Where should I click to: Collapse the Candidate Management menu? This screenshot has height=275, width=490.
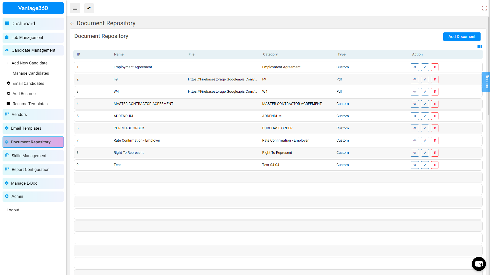pos(33,50)
